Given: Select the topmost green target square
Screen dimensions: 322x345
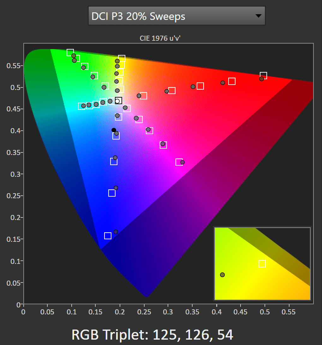Looking at the screenshot, I should pos(70,53).
